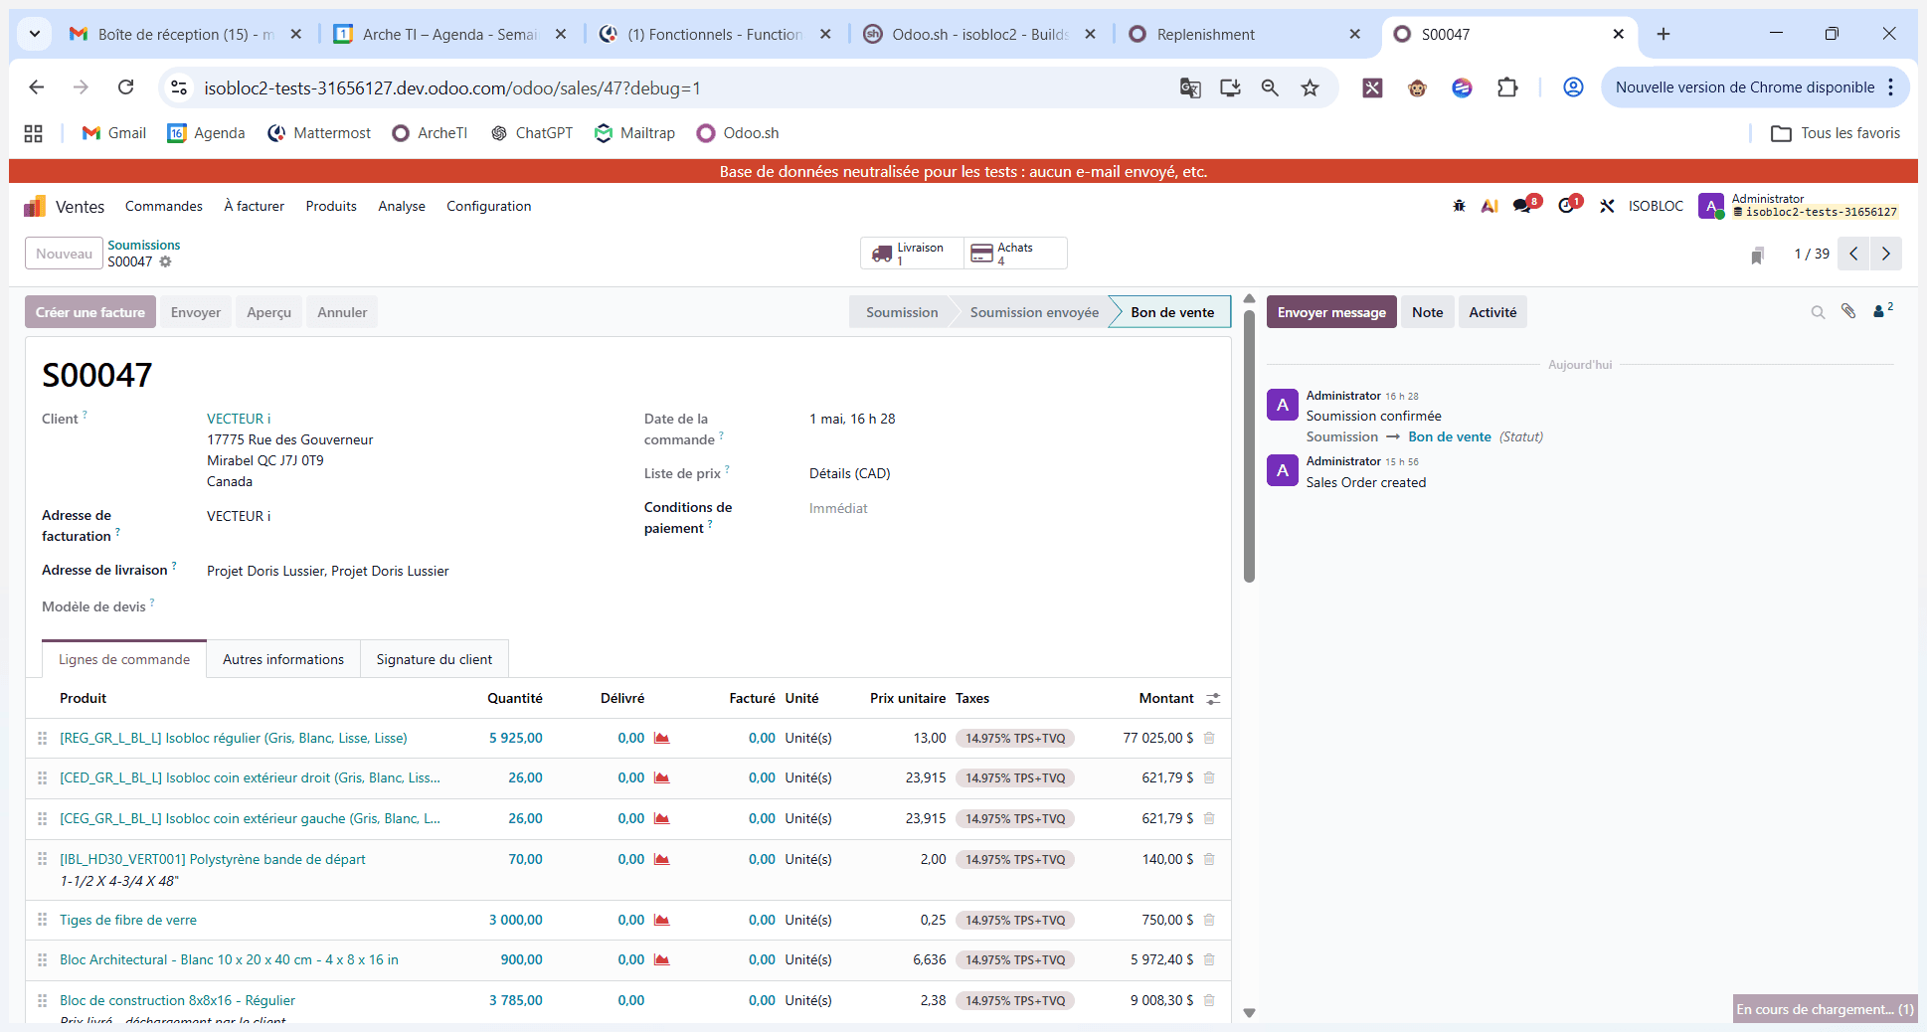Delete the Polystyrène bande de départ line
This screenshot has width=1927, height=1032.
(1209, 859)
